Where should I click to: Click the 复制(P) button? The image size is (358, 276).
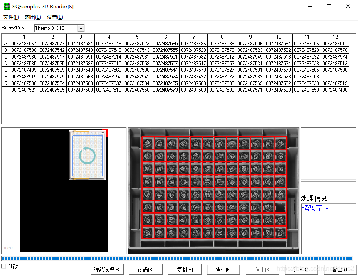tap(185, 270)
